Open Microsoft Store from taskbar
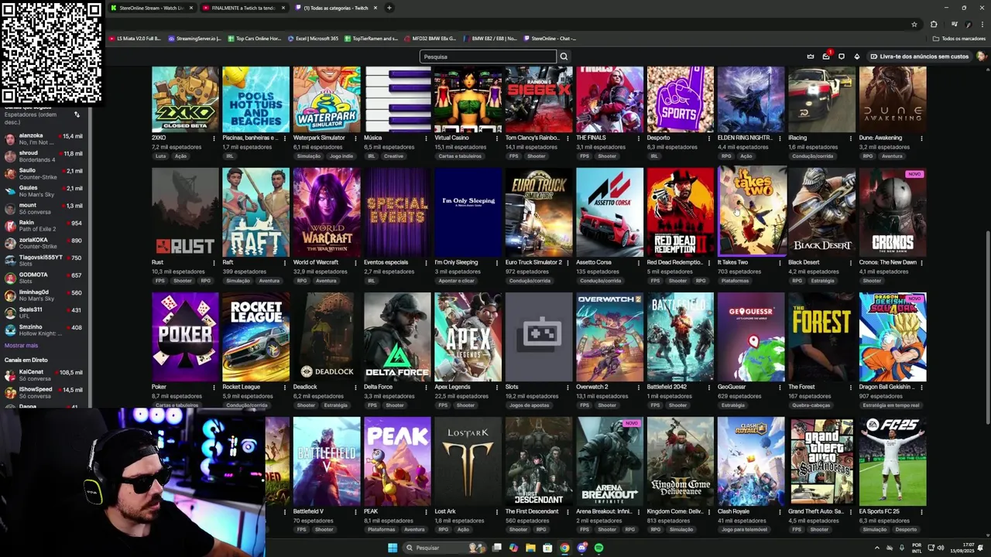991x557 pixels. coord(547,548)
